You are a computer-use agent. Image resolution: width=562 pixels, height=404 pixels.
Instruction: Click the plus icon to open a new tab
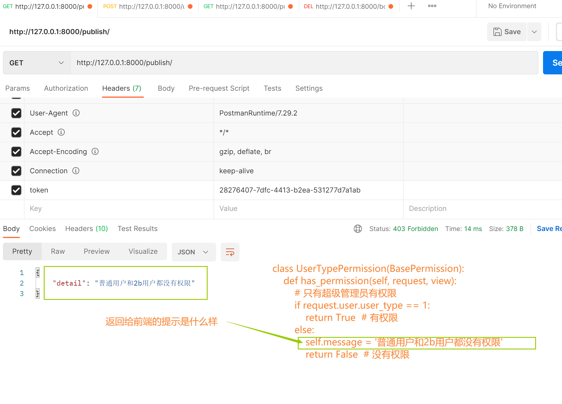coord(411,6)
